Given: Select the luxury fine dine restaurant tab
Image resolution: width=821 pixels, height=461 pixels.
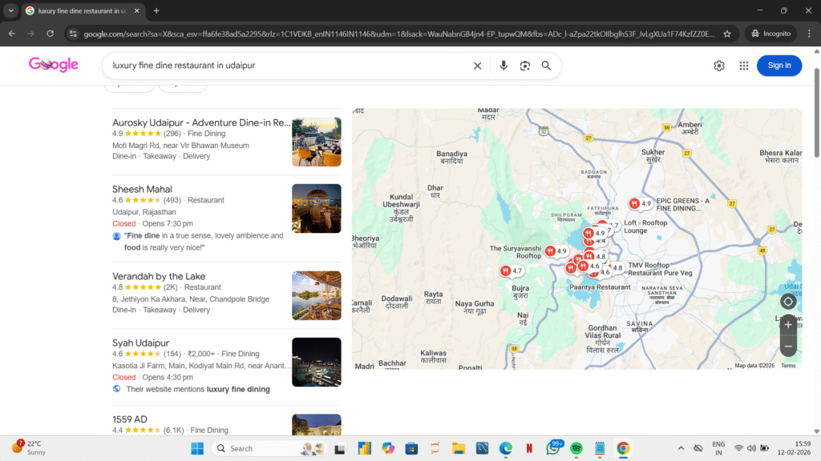Looking at the screenshot, I should (80, 10).
